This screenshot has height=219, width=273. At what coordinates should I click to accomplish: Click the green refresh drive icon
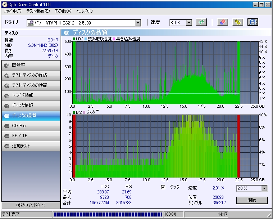202,22
